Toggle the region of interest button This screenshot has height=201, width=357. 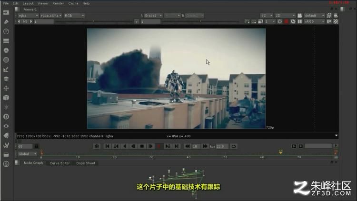pos(280,21)
